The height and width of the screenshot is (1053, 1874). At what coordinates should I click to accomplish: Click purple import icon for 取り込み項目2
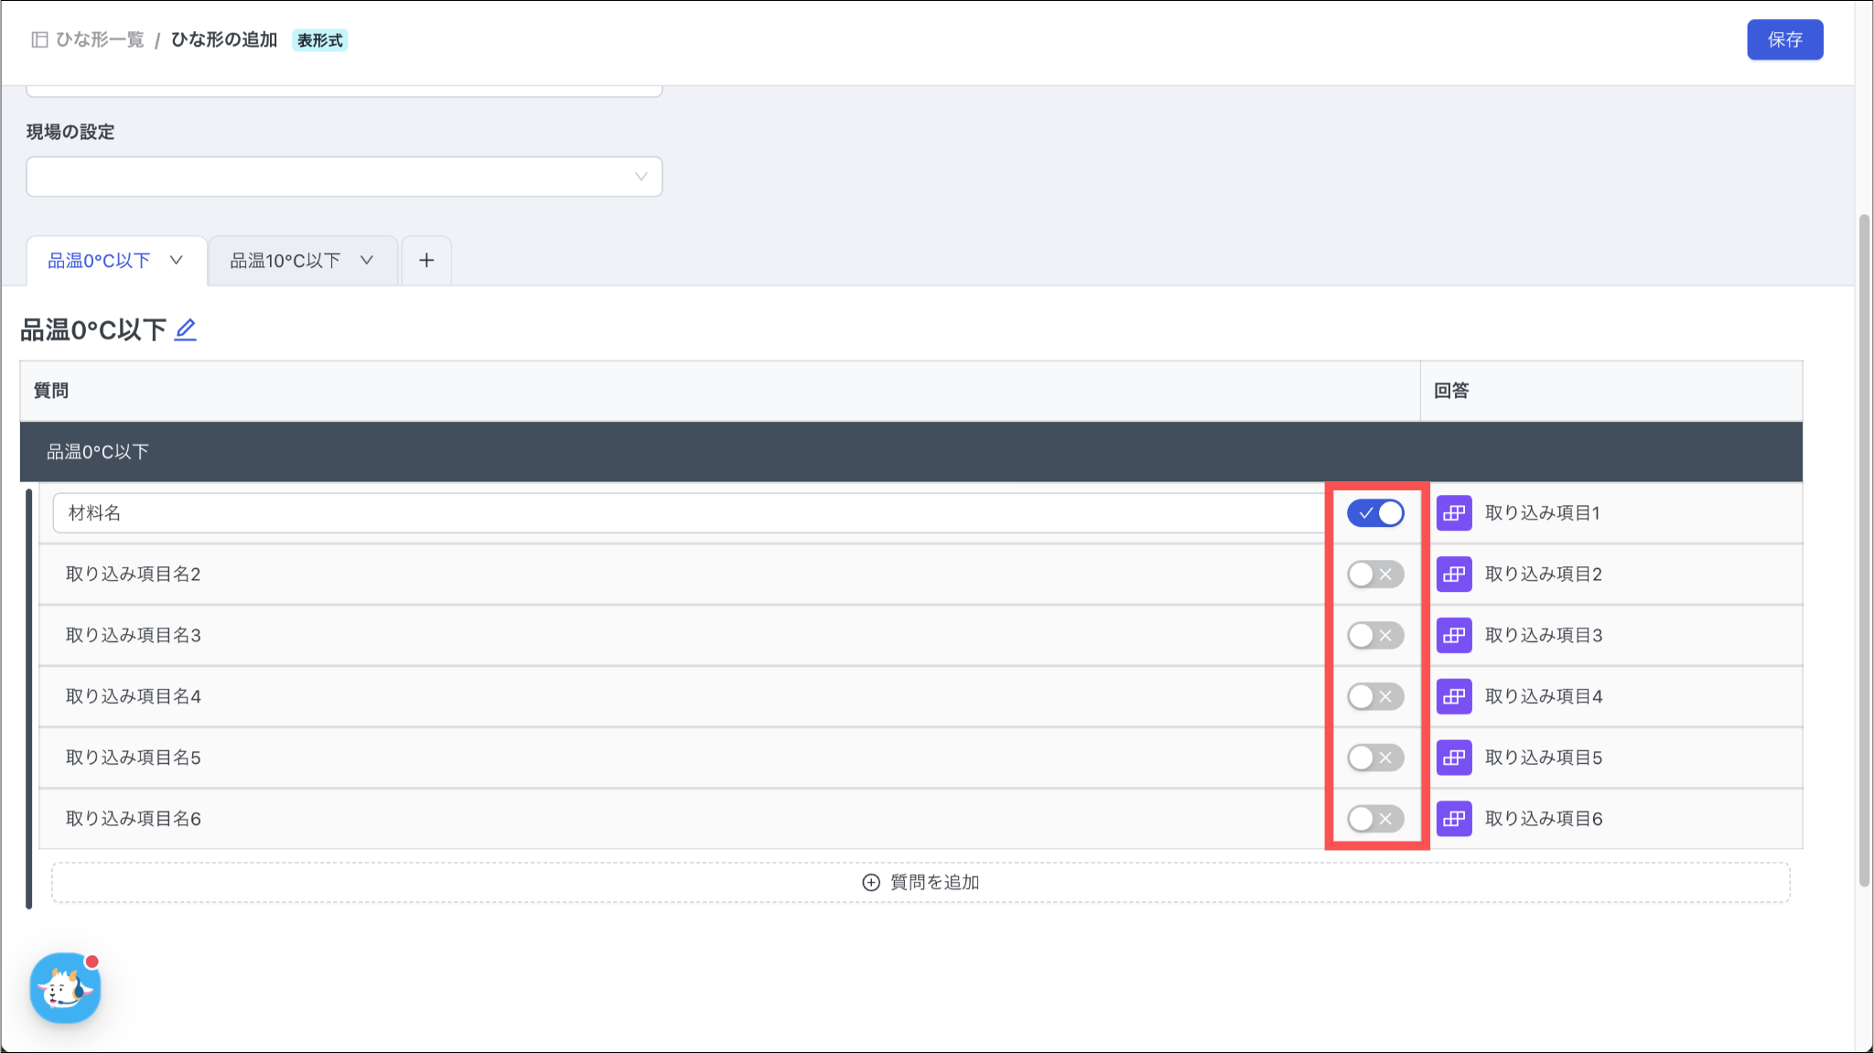click(1453, 575)
